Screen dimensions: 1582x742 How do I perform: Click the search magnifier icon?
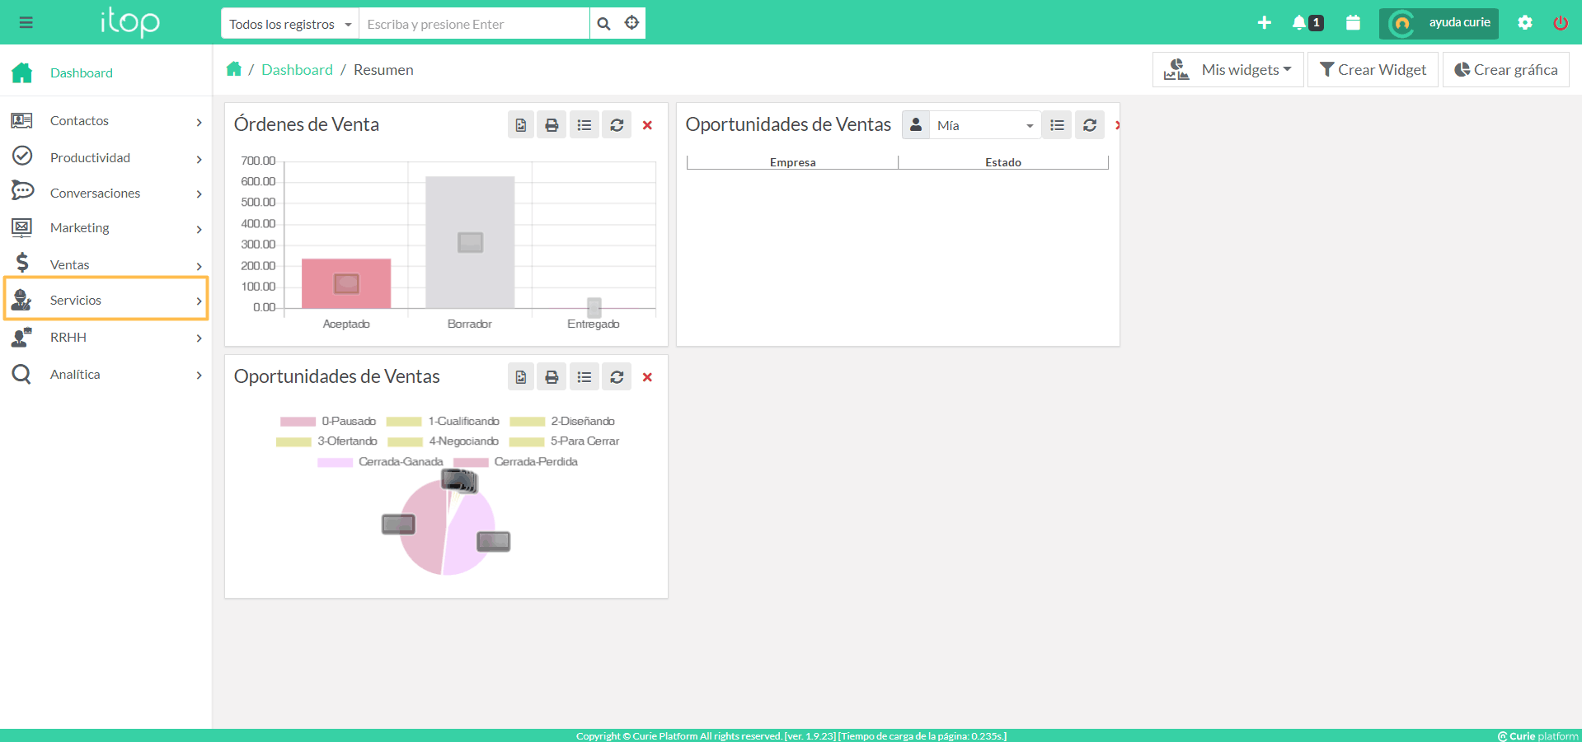603,24
